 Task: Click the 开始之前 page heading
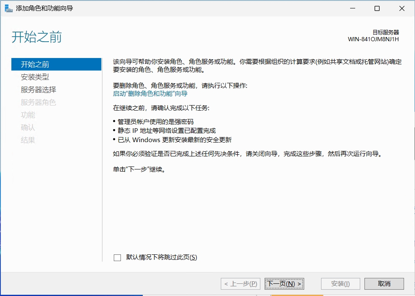click(37, 37)
